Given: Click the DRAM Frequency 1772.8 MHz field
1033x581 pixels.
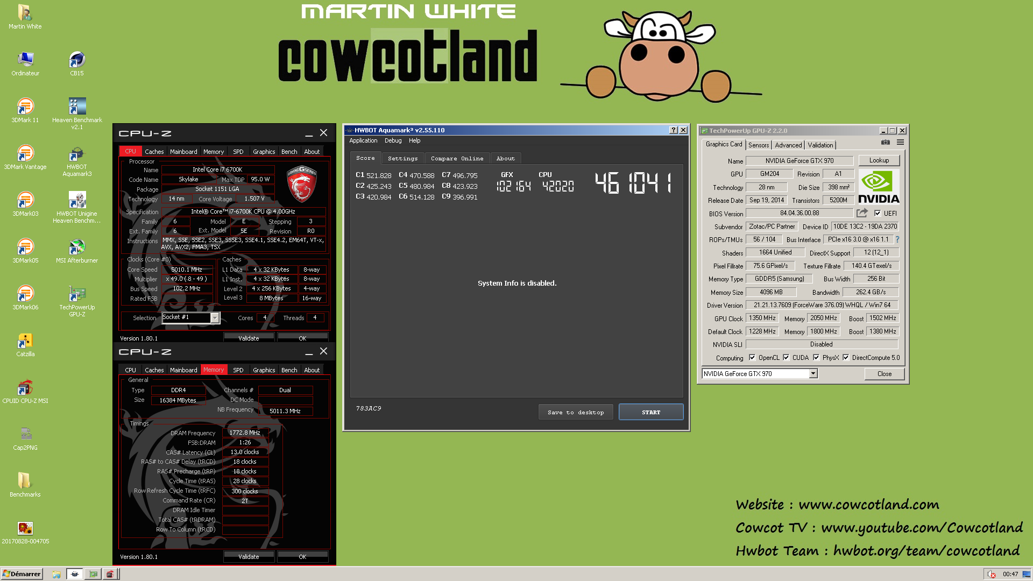Looking at the screenshot, I should pos(245,433).
